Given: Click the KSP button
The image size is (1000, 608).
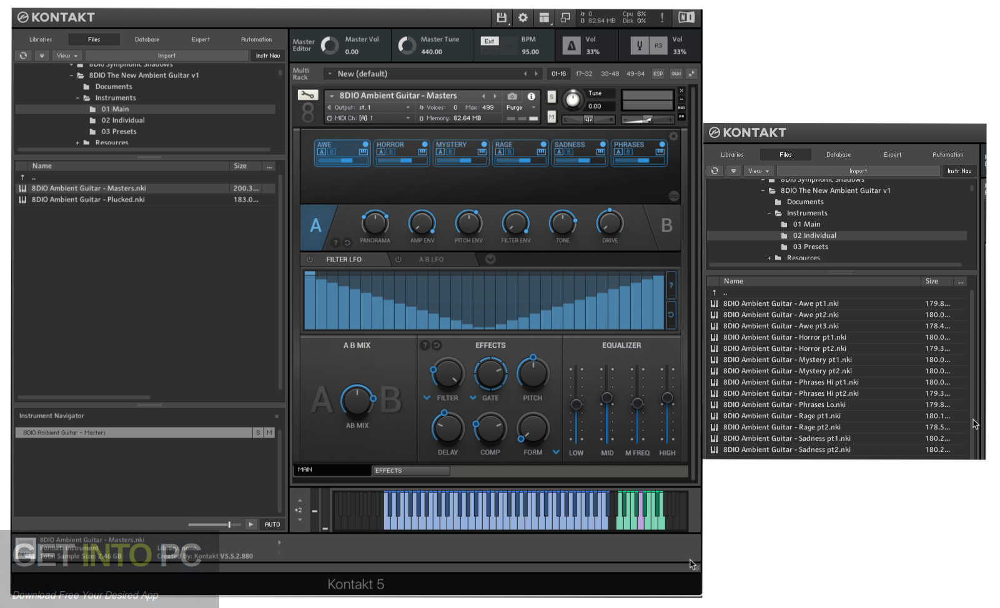Looking at the screenshot, I should click(x=658, y=74).
